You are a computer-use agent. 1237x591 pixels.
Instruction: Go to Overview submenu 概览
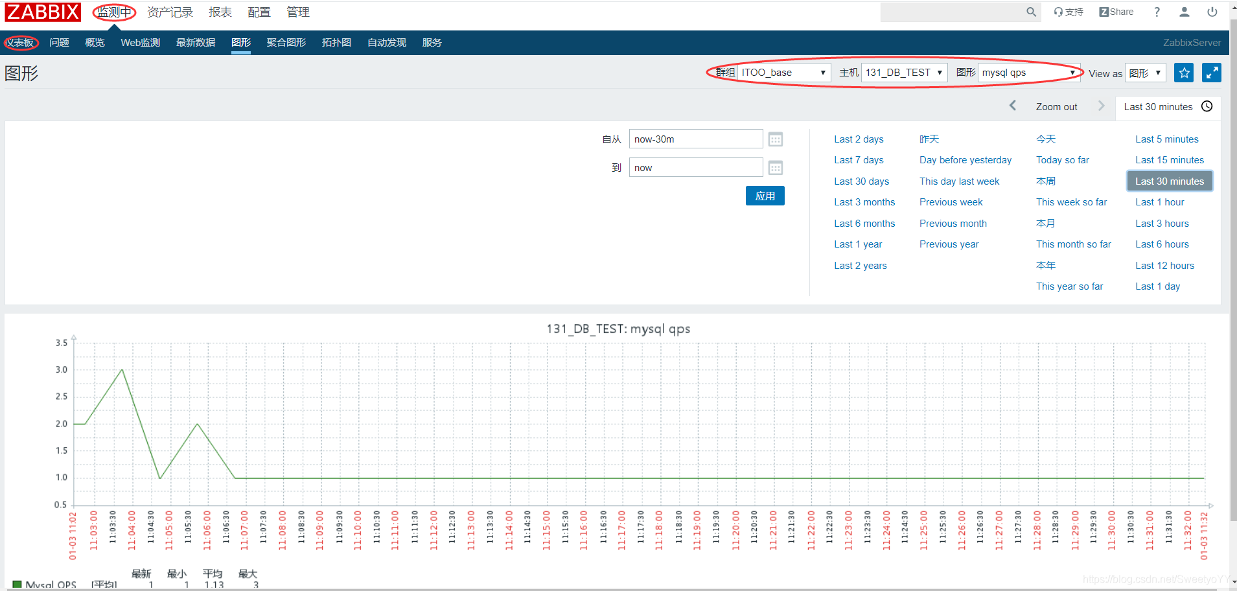(95, 43)
